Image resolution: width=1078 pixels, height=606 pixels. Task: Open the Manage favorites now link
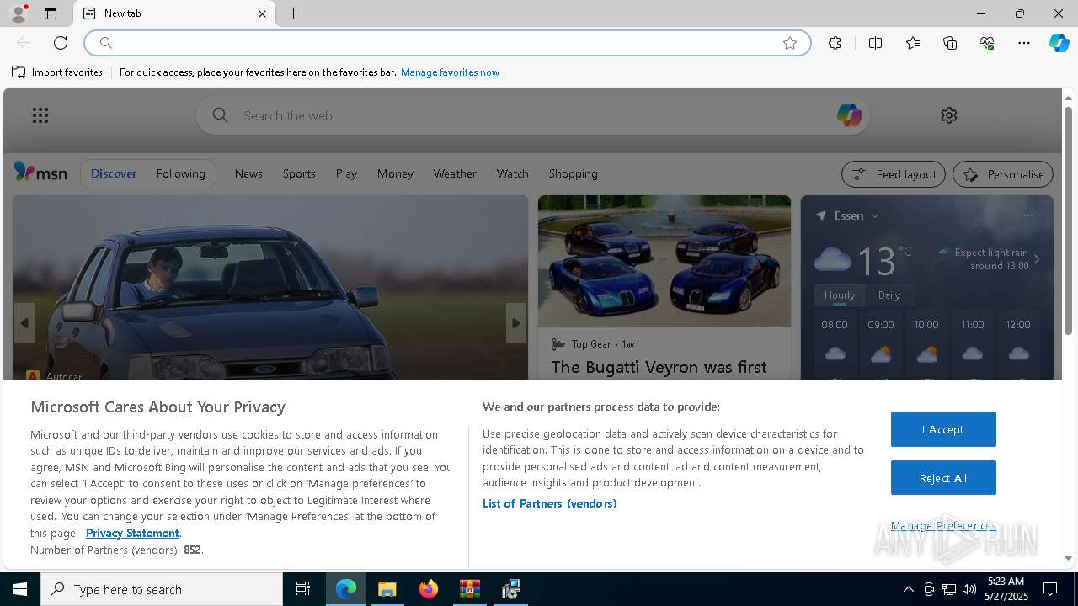point(450,72)
